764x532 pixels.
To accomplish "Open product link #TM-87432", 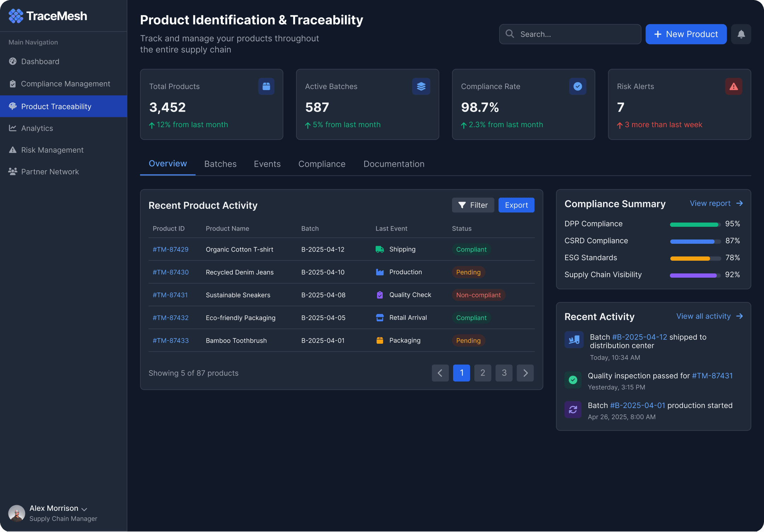I will coord(170,318).
